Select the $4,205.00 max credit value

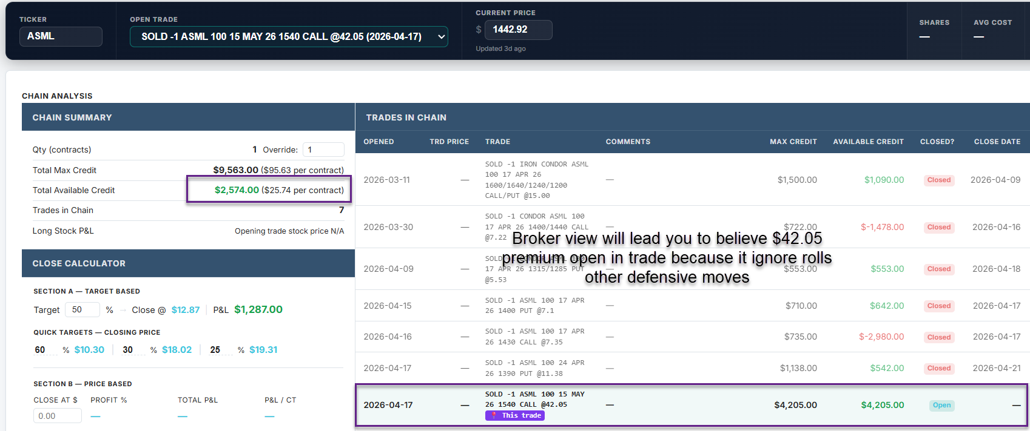pos(795,405)
